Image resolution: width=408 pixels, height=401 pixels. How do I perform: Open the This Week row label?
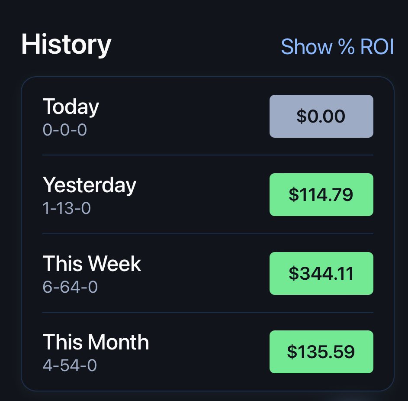coord(92,264)
